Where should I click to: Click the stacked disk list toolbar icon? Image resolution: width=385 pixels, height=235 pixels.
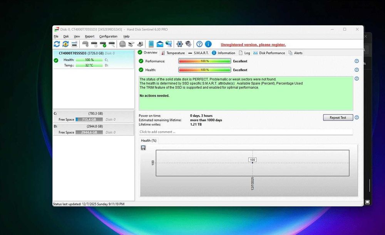point(74,44)
